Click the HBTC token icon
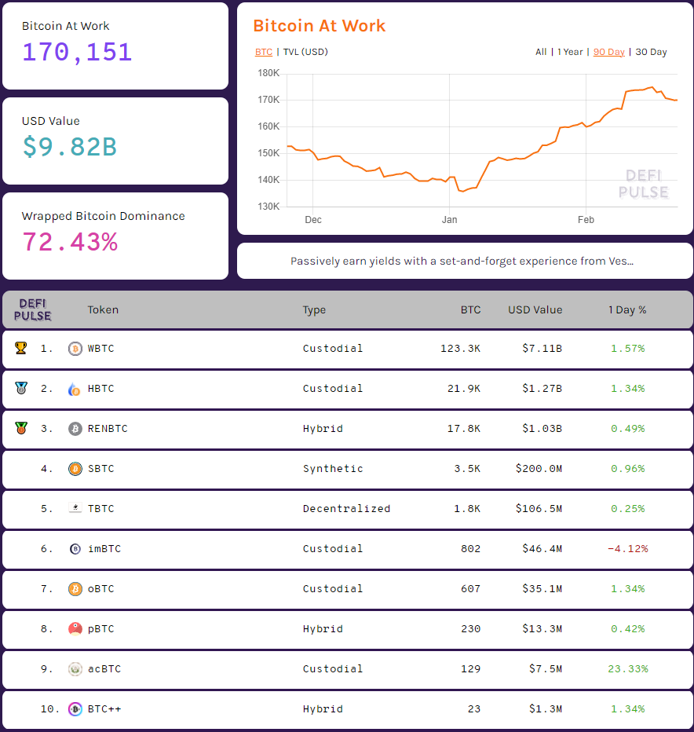Screen dimensions: 694x732 coord(75,389)
